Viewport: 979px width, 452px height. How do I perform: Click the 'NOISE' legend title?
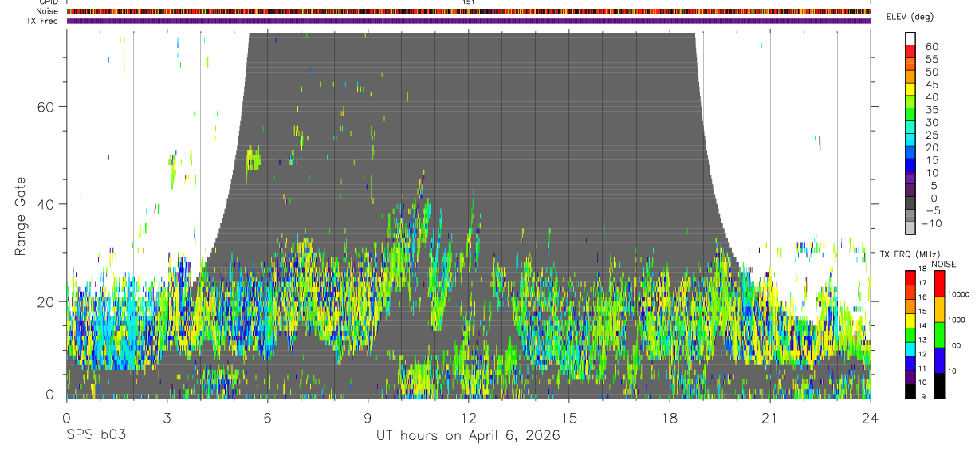pos(943,264)
